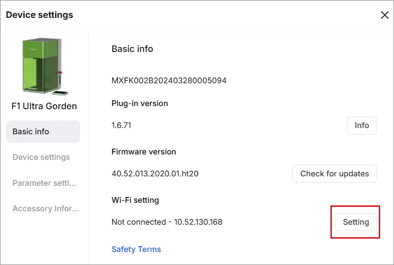Click the Not connected IP address text
This screenshot has width=394, height=265.
(167, 222)
